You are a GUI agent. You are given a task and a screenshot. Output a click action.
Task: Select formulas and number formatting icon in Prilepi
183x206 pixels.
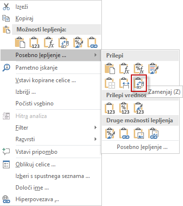[x=139, y=69]
